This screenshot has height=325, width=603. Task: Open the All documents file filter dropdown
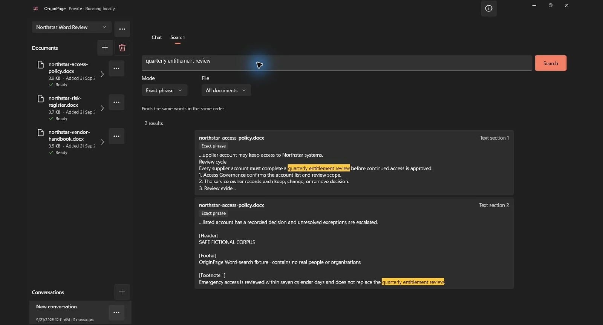tap(226, 90)
